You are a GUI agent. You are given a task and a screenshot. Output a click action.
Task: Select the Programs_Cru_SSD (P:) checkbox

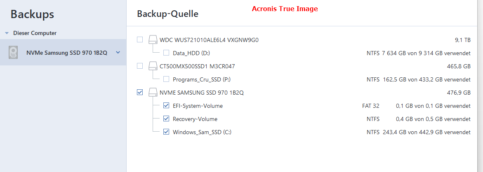[166, 79]
